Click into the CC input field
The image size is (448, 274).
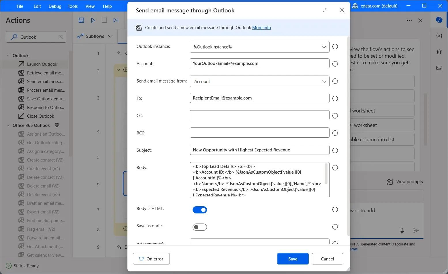[259, 115]
